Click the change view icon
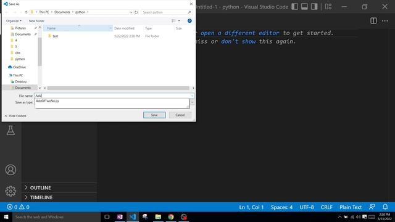 point(173,21)
